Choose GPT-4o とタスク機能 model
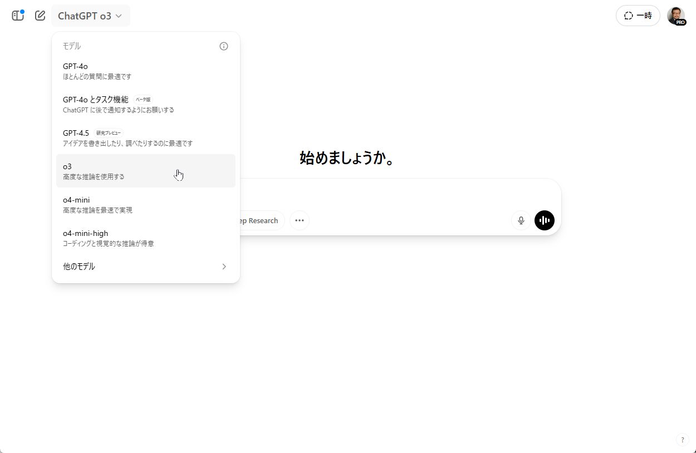Viewport: 696px width, 453px height. point(146,104)
